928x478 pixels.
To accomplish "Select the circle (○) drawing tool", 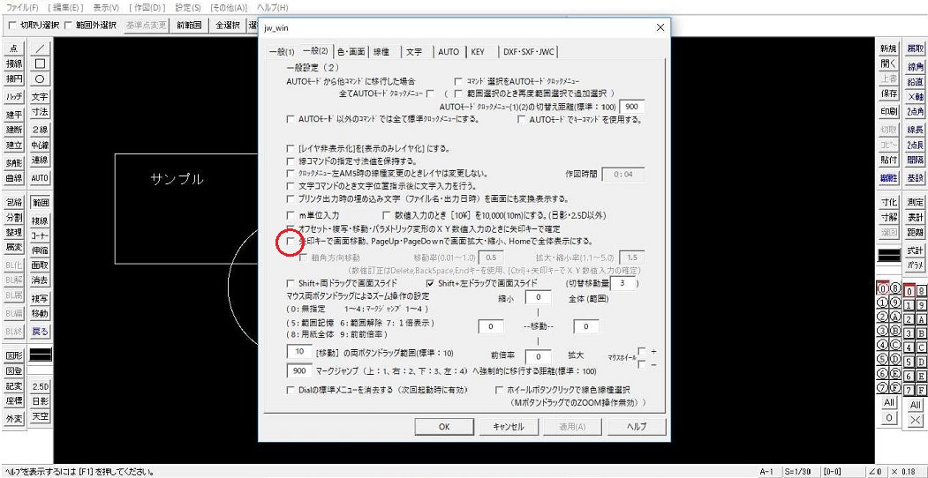I will click(41, 78).
